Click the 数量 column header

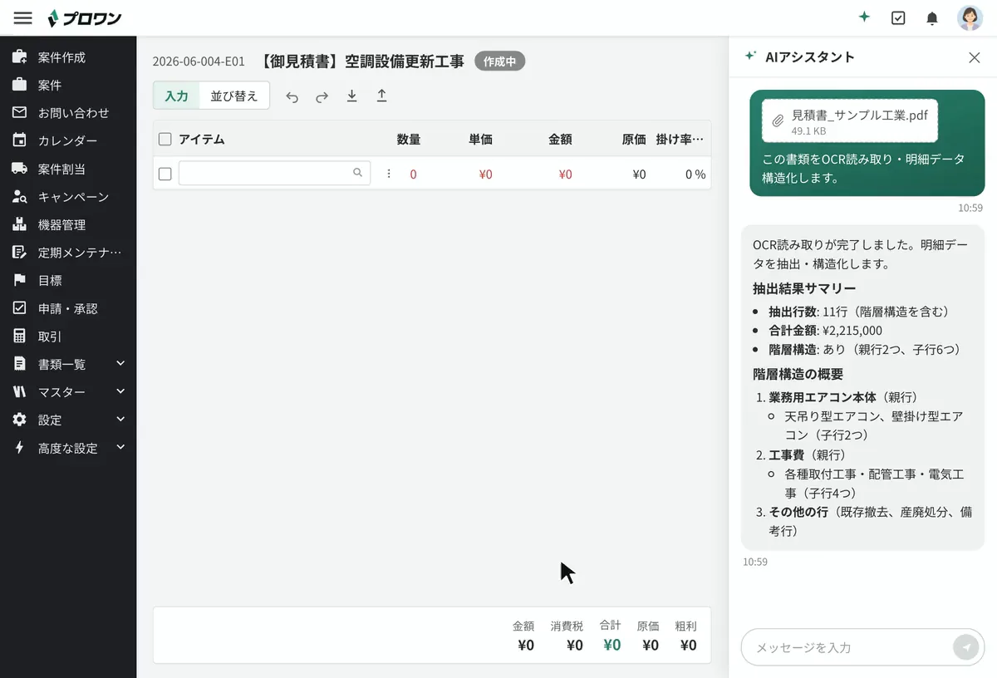tap(409, 140)
